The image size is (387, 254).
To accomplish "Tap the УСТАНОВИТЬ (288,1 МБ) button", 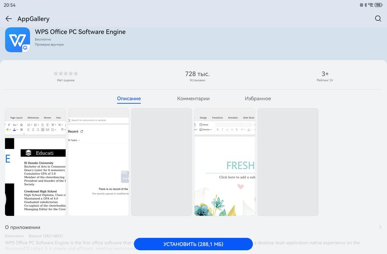I will [193, 244].
